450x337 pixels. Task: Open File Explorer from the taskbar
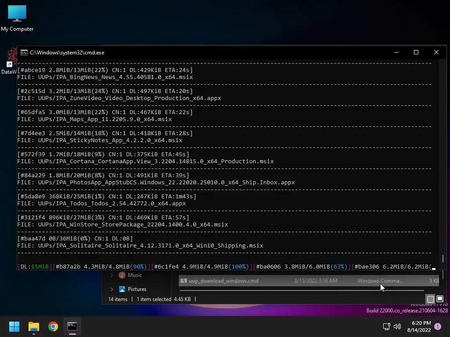click(33, 326)
